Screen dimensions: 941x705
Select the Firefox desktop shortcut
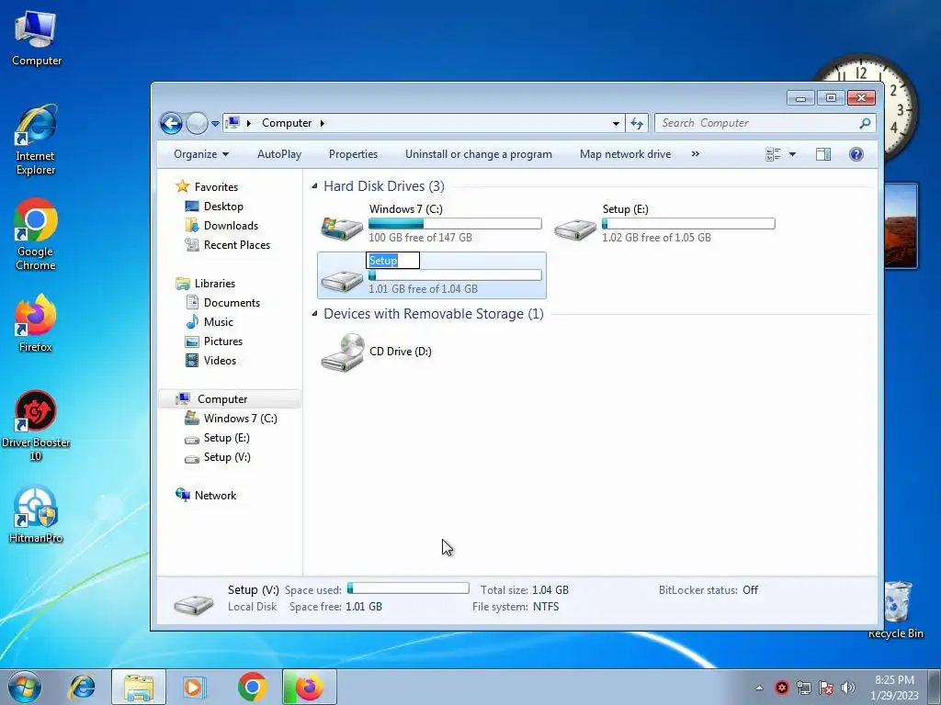[36, 323]
